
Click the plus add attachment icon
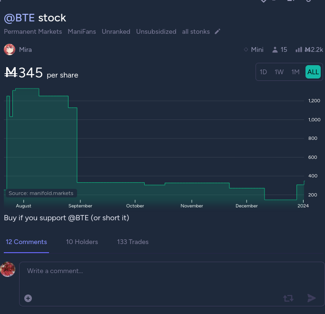point(28,298)
